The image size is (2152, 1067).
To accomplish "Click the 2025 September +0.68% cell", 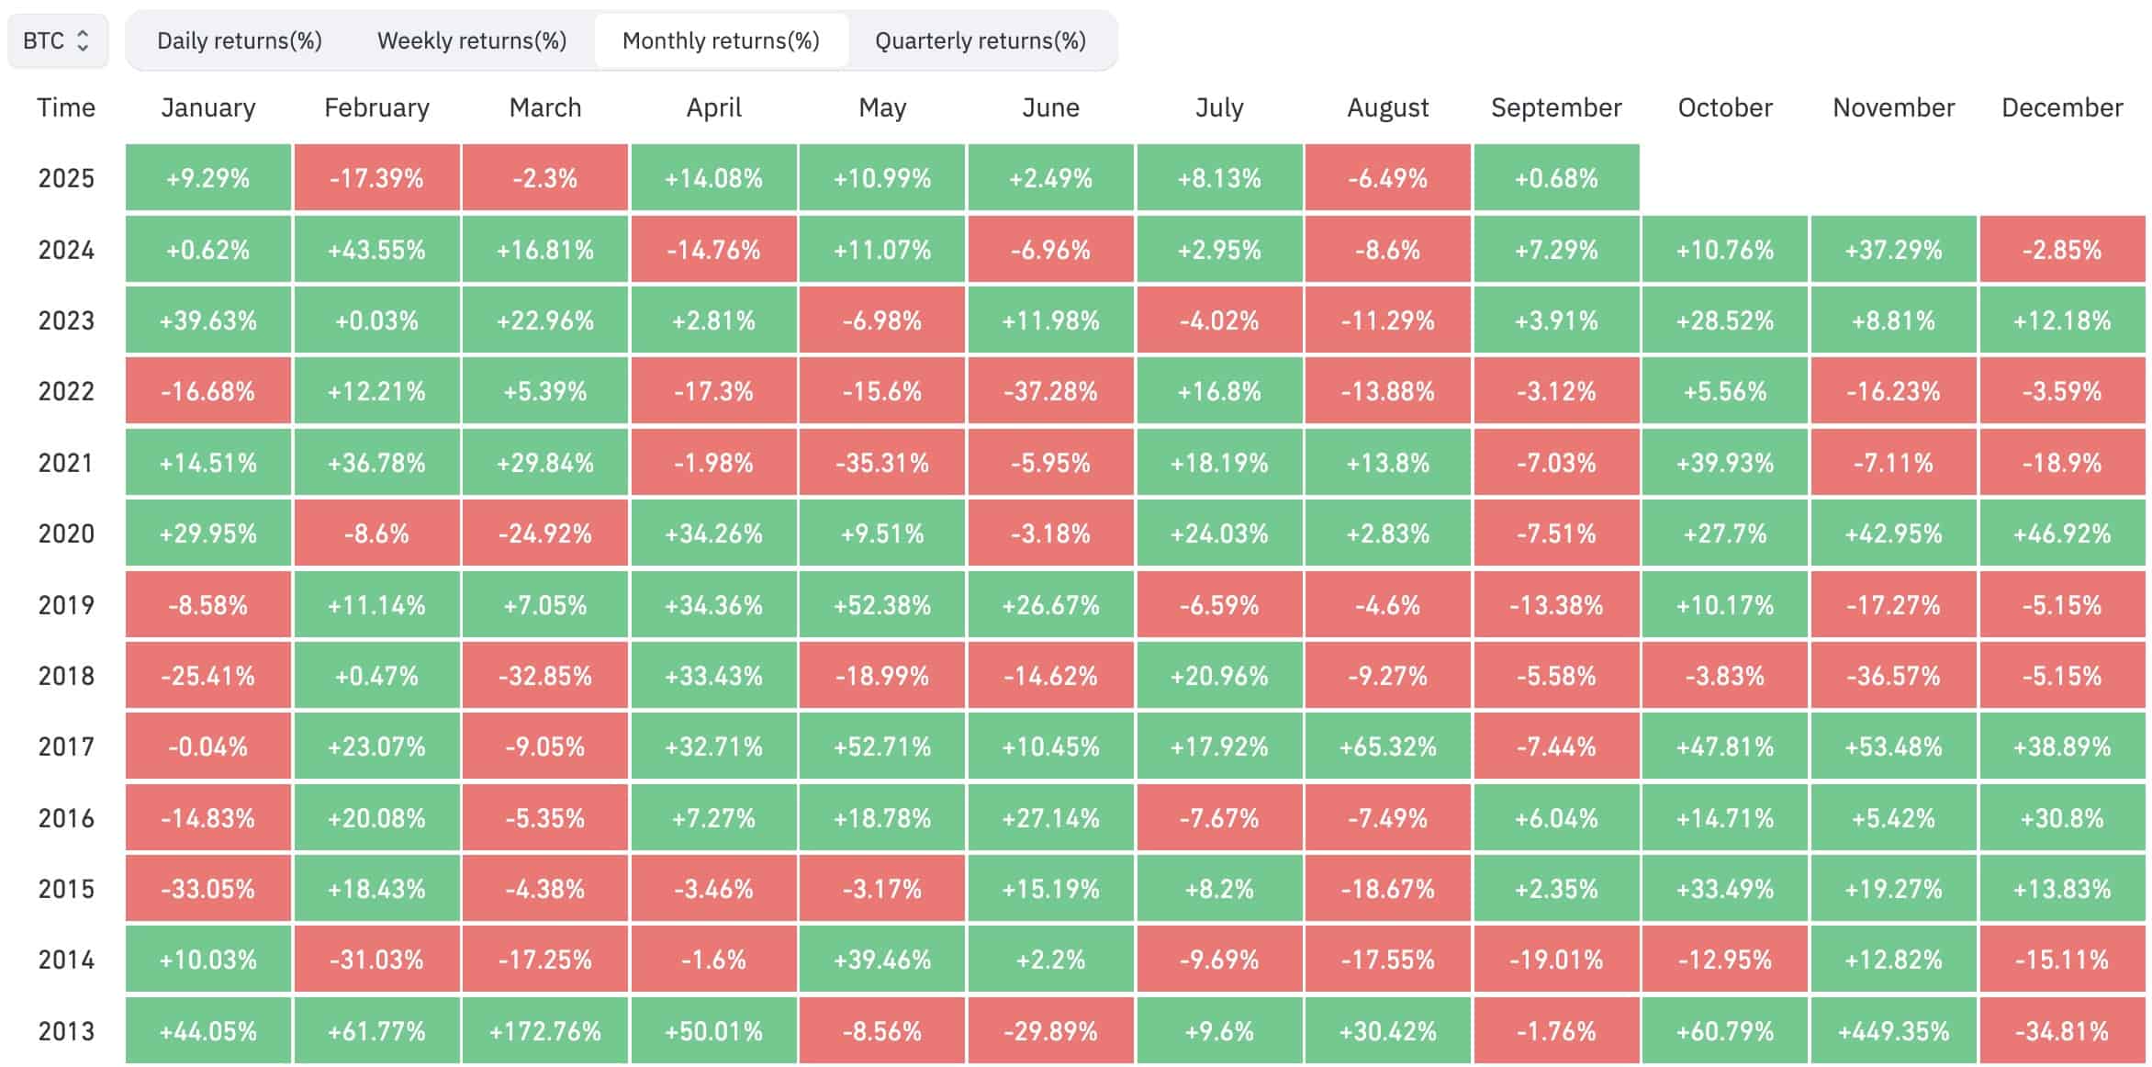I will 1556,178.
